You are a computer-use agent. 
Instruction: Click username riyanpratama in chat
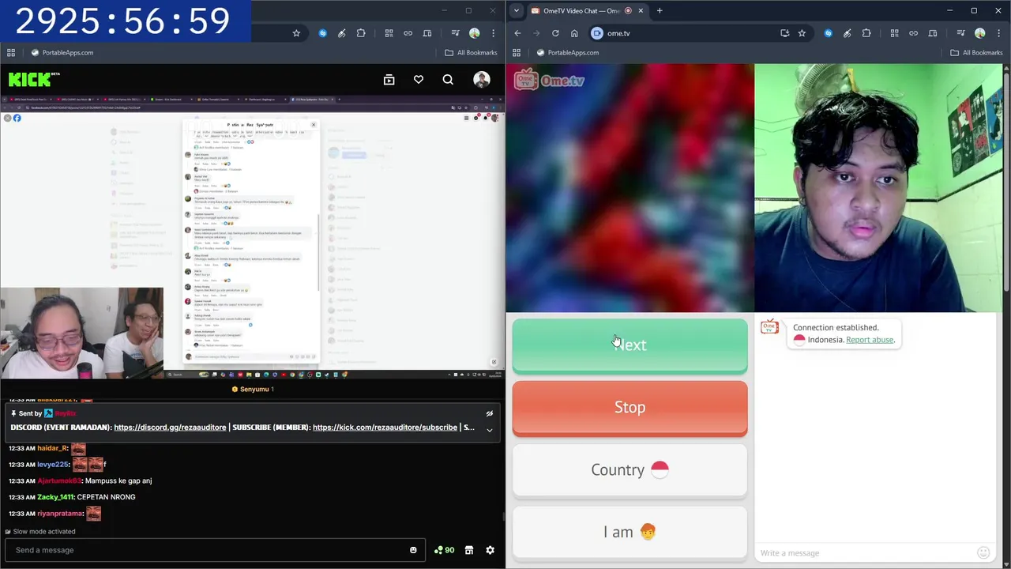pyautogui.click(x=60, y=514)
